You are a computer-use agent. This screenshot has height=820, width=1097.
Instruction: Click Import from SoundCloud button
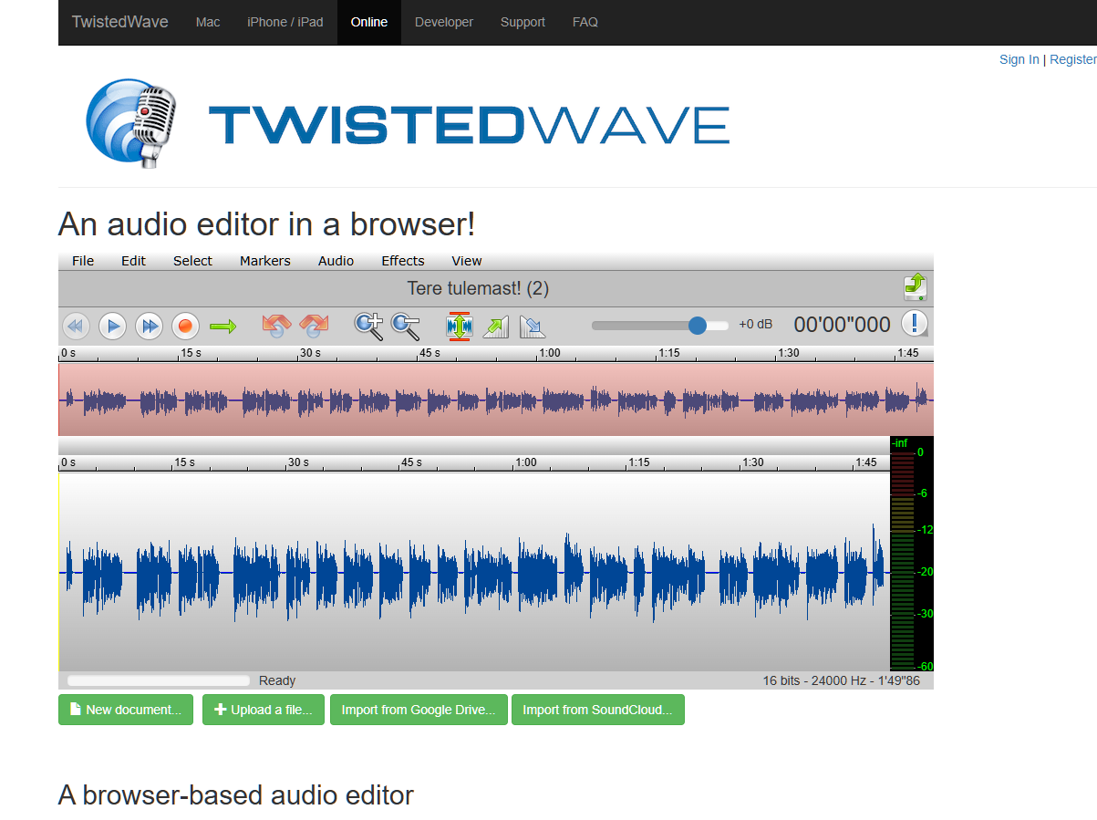coord(598,710)
